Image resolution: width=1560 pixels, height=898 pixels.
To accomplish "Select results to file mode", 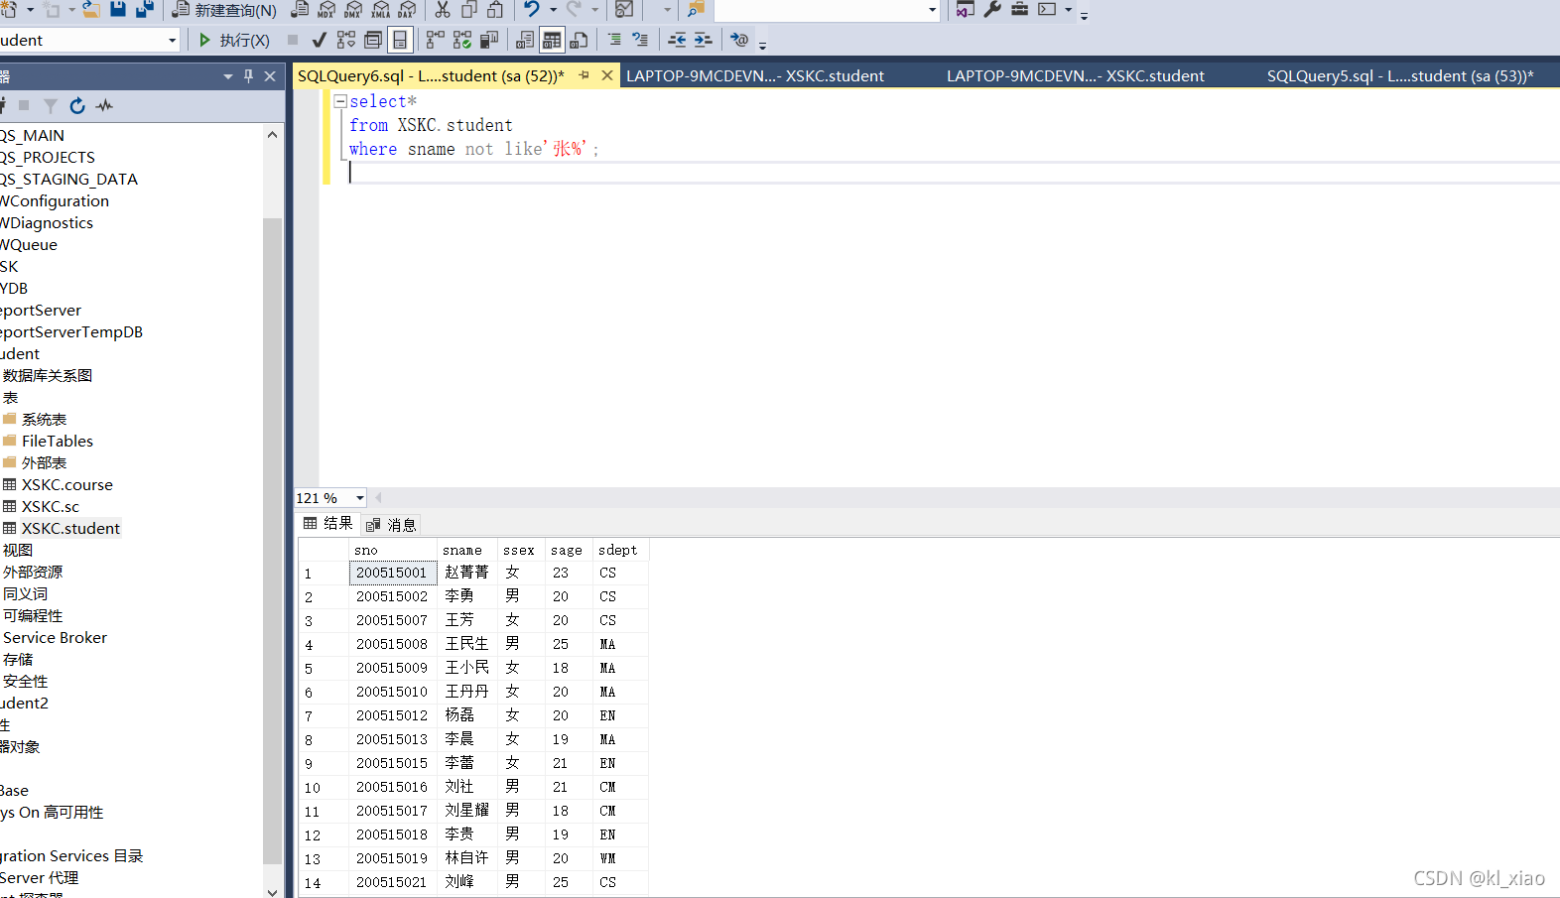I will click(x=580, y=40).
